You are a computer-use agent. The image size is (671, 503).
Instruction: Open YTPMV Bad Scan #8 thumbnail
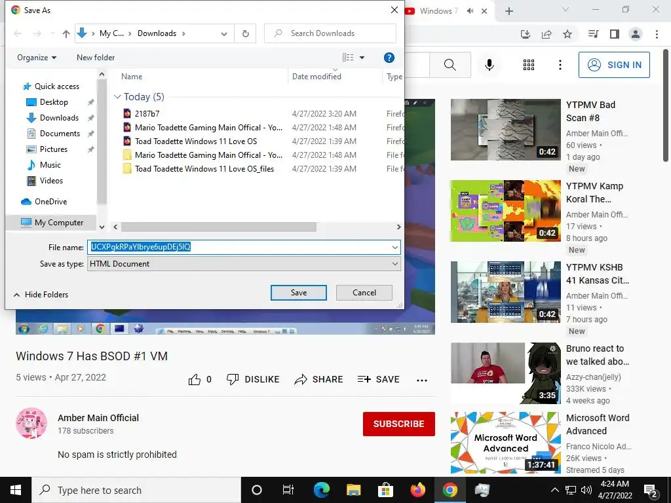(505, 130)
